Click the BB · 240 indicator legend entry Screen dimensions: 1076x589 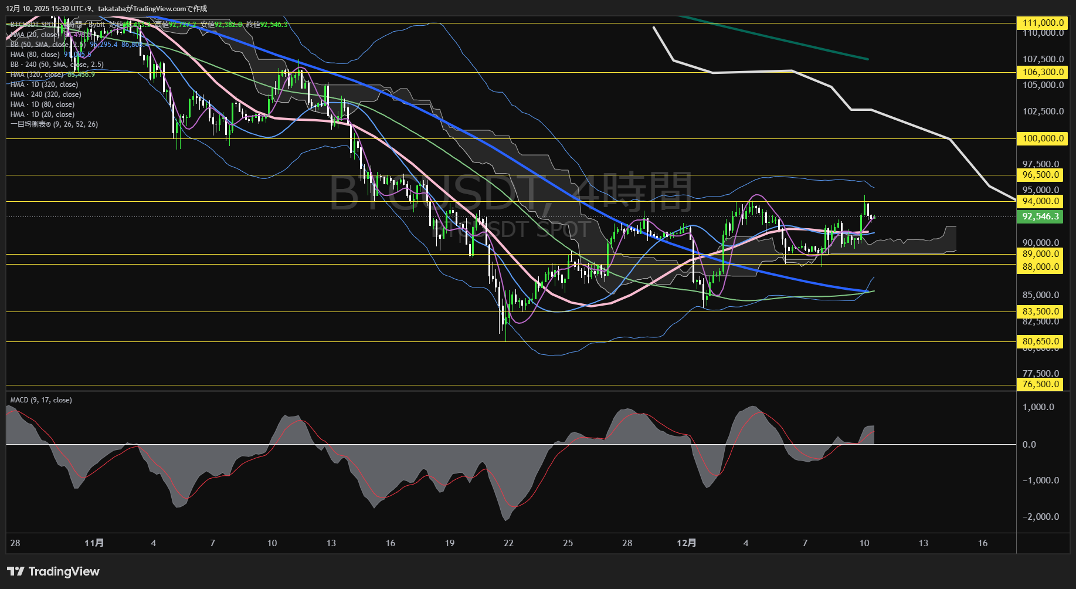point(57,65)
